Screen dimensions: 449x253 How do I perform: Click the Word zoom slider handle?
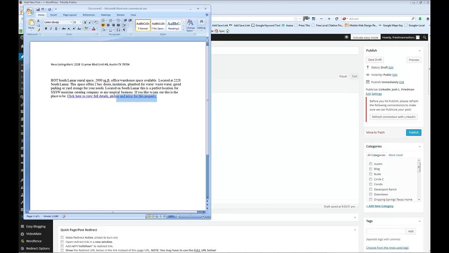[190, 216]
